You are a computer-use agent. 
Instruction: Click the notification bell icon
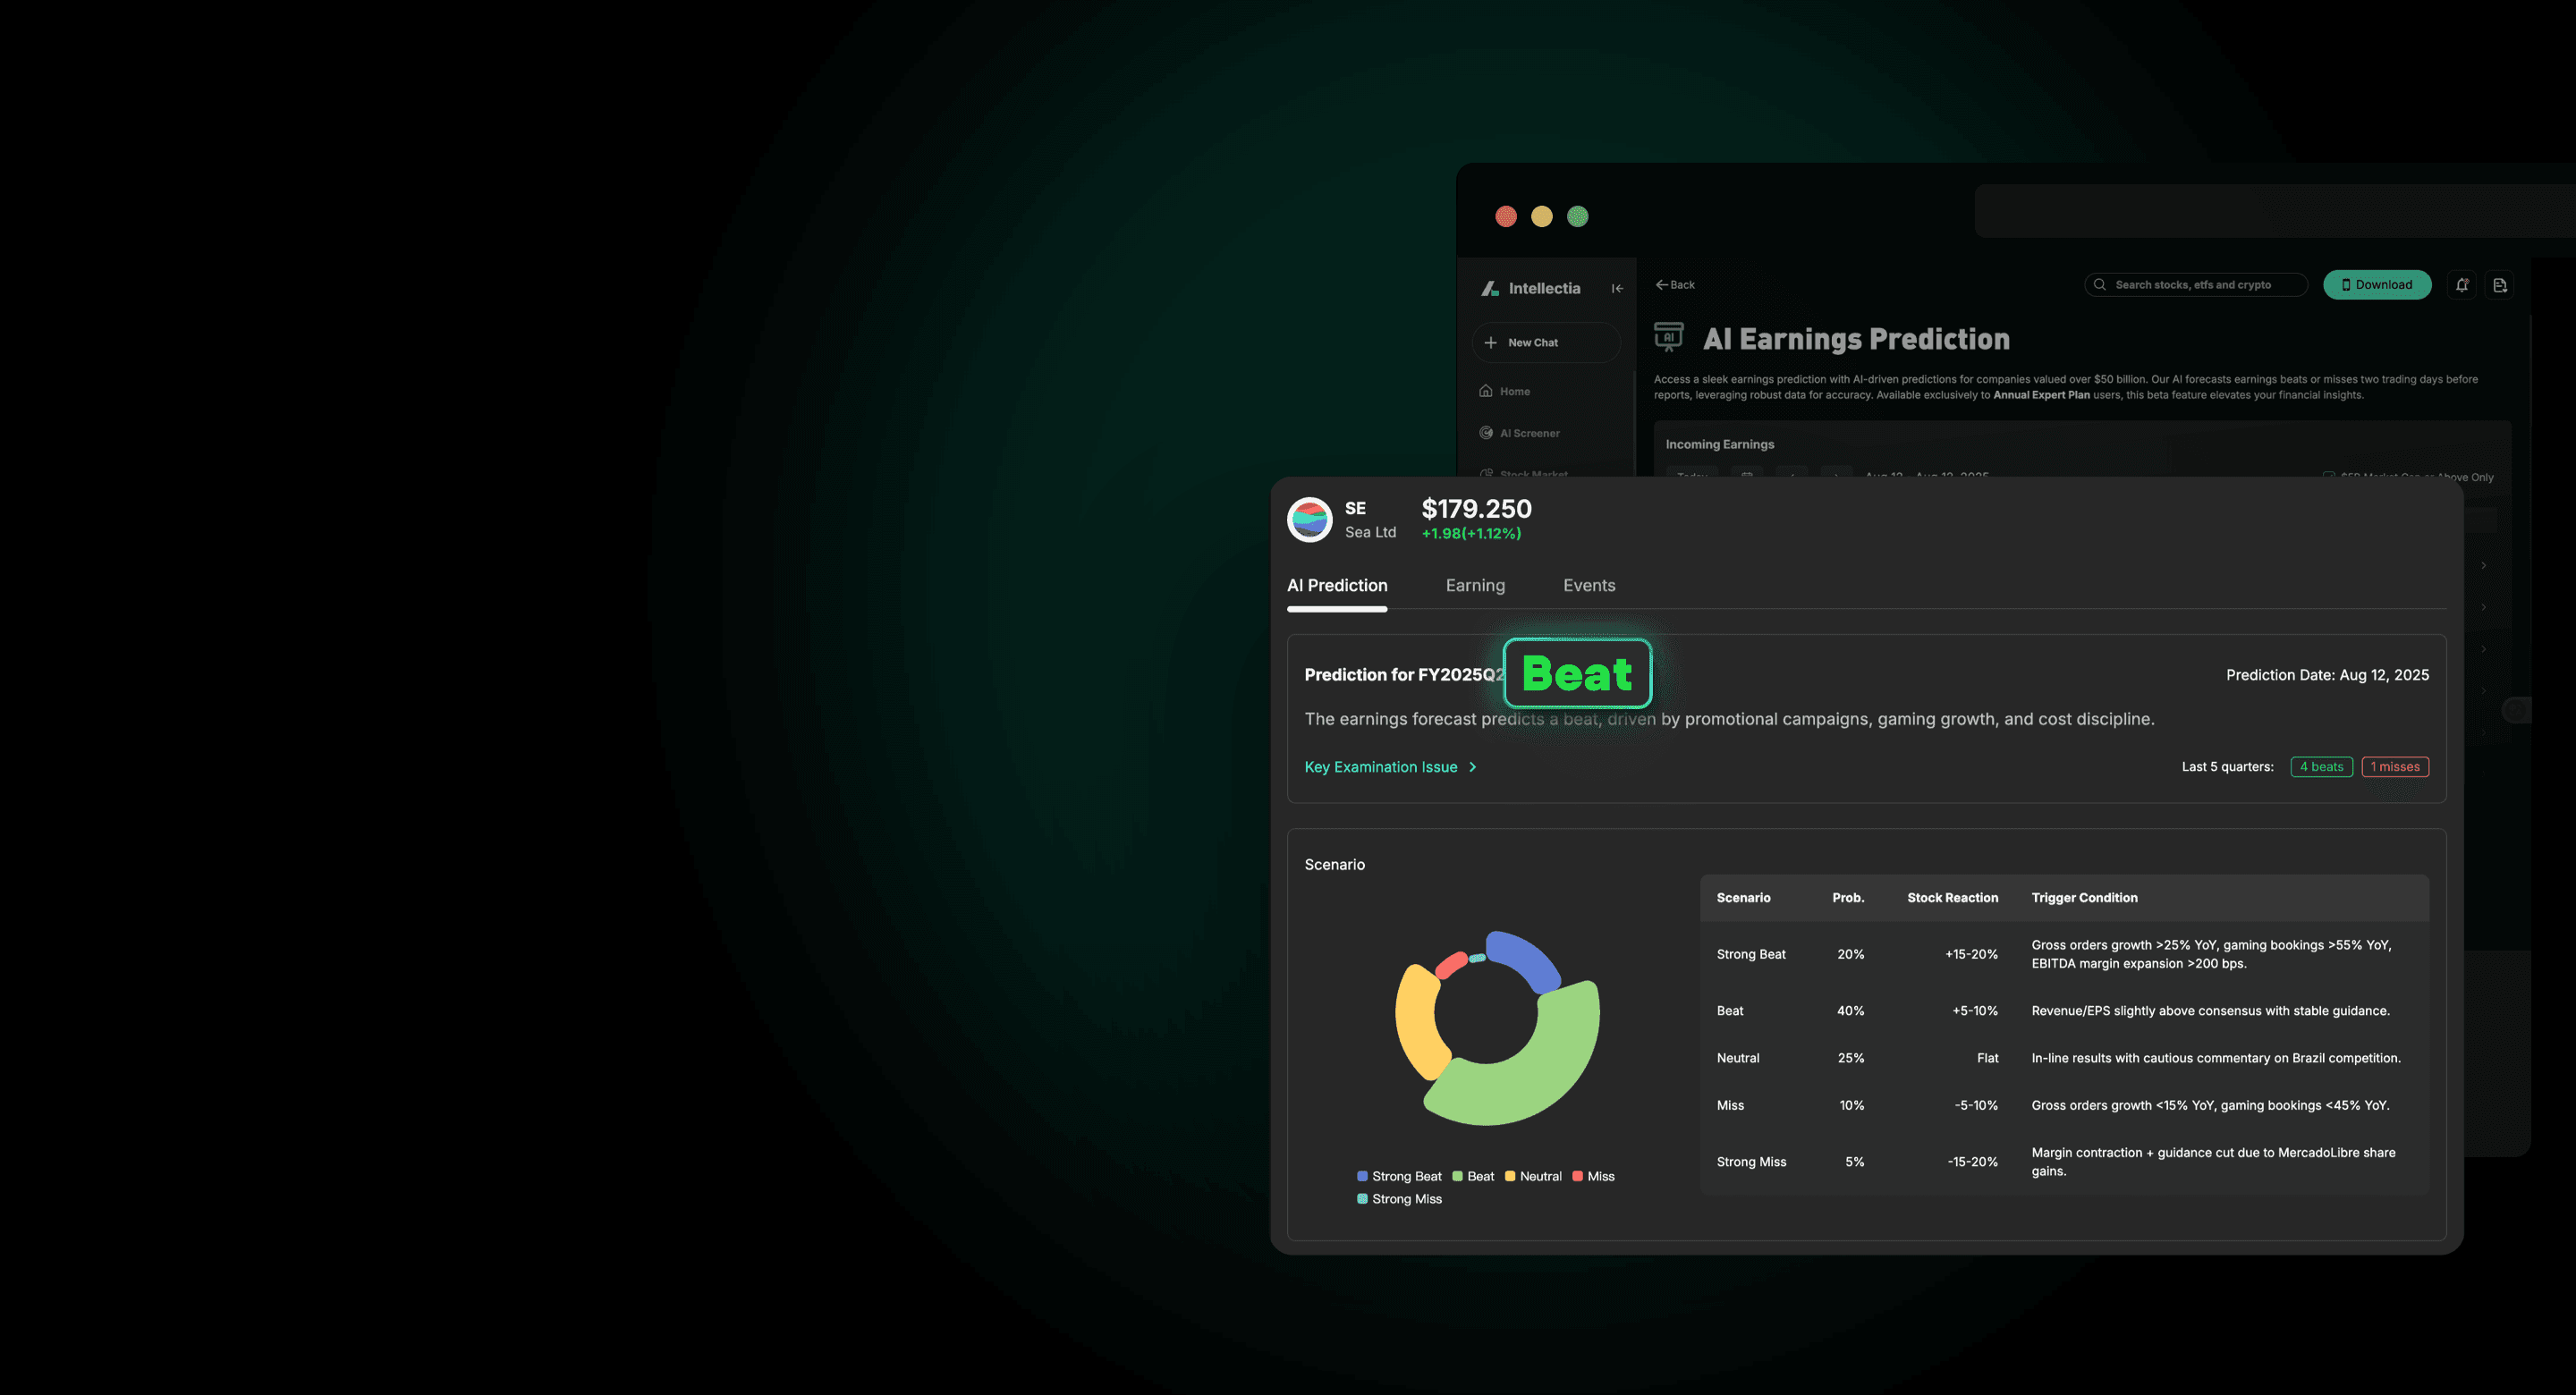[x=2462, y=284]
